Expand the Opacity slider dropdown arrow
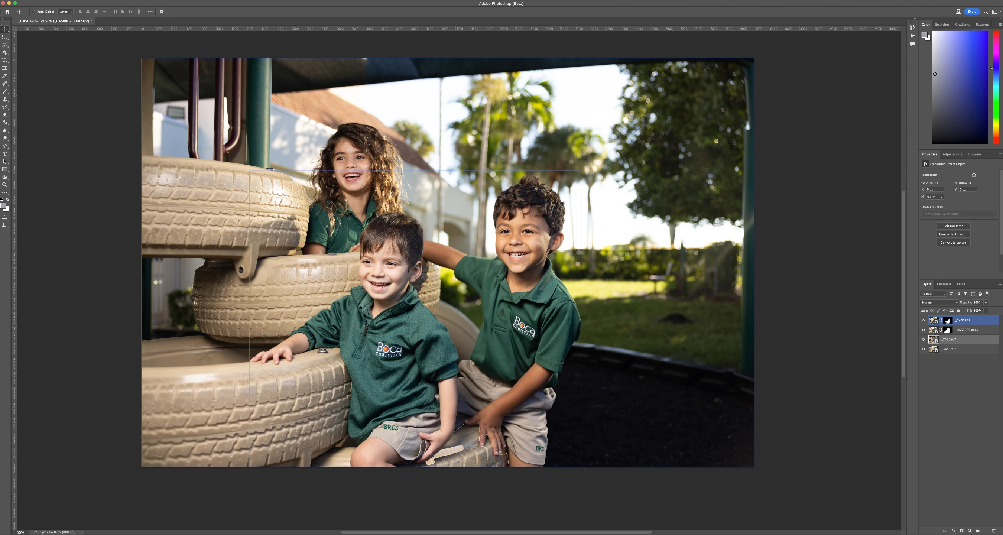 coord(986,302)
